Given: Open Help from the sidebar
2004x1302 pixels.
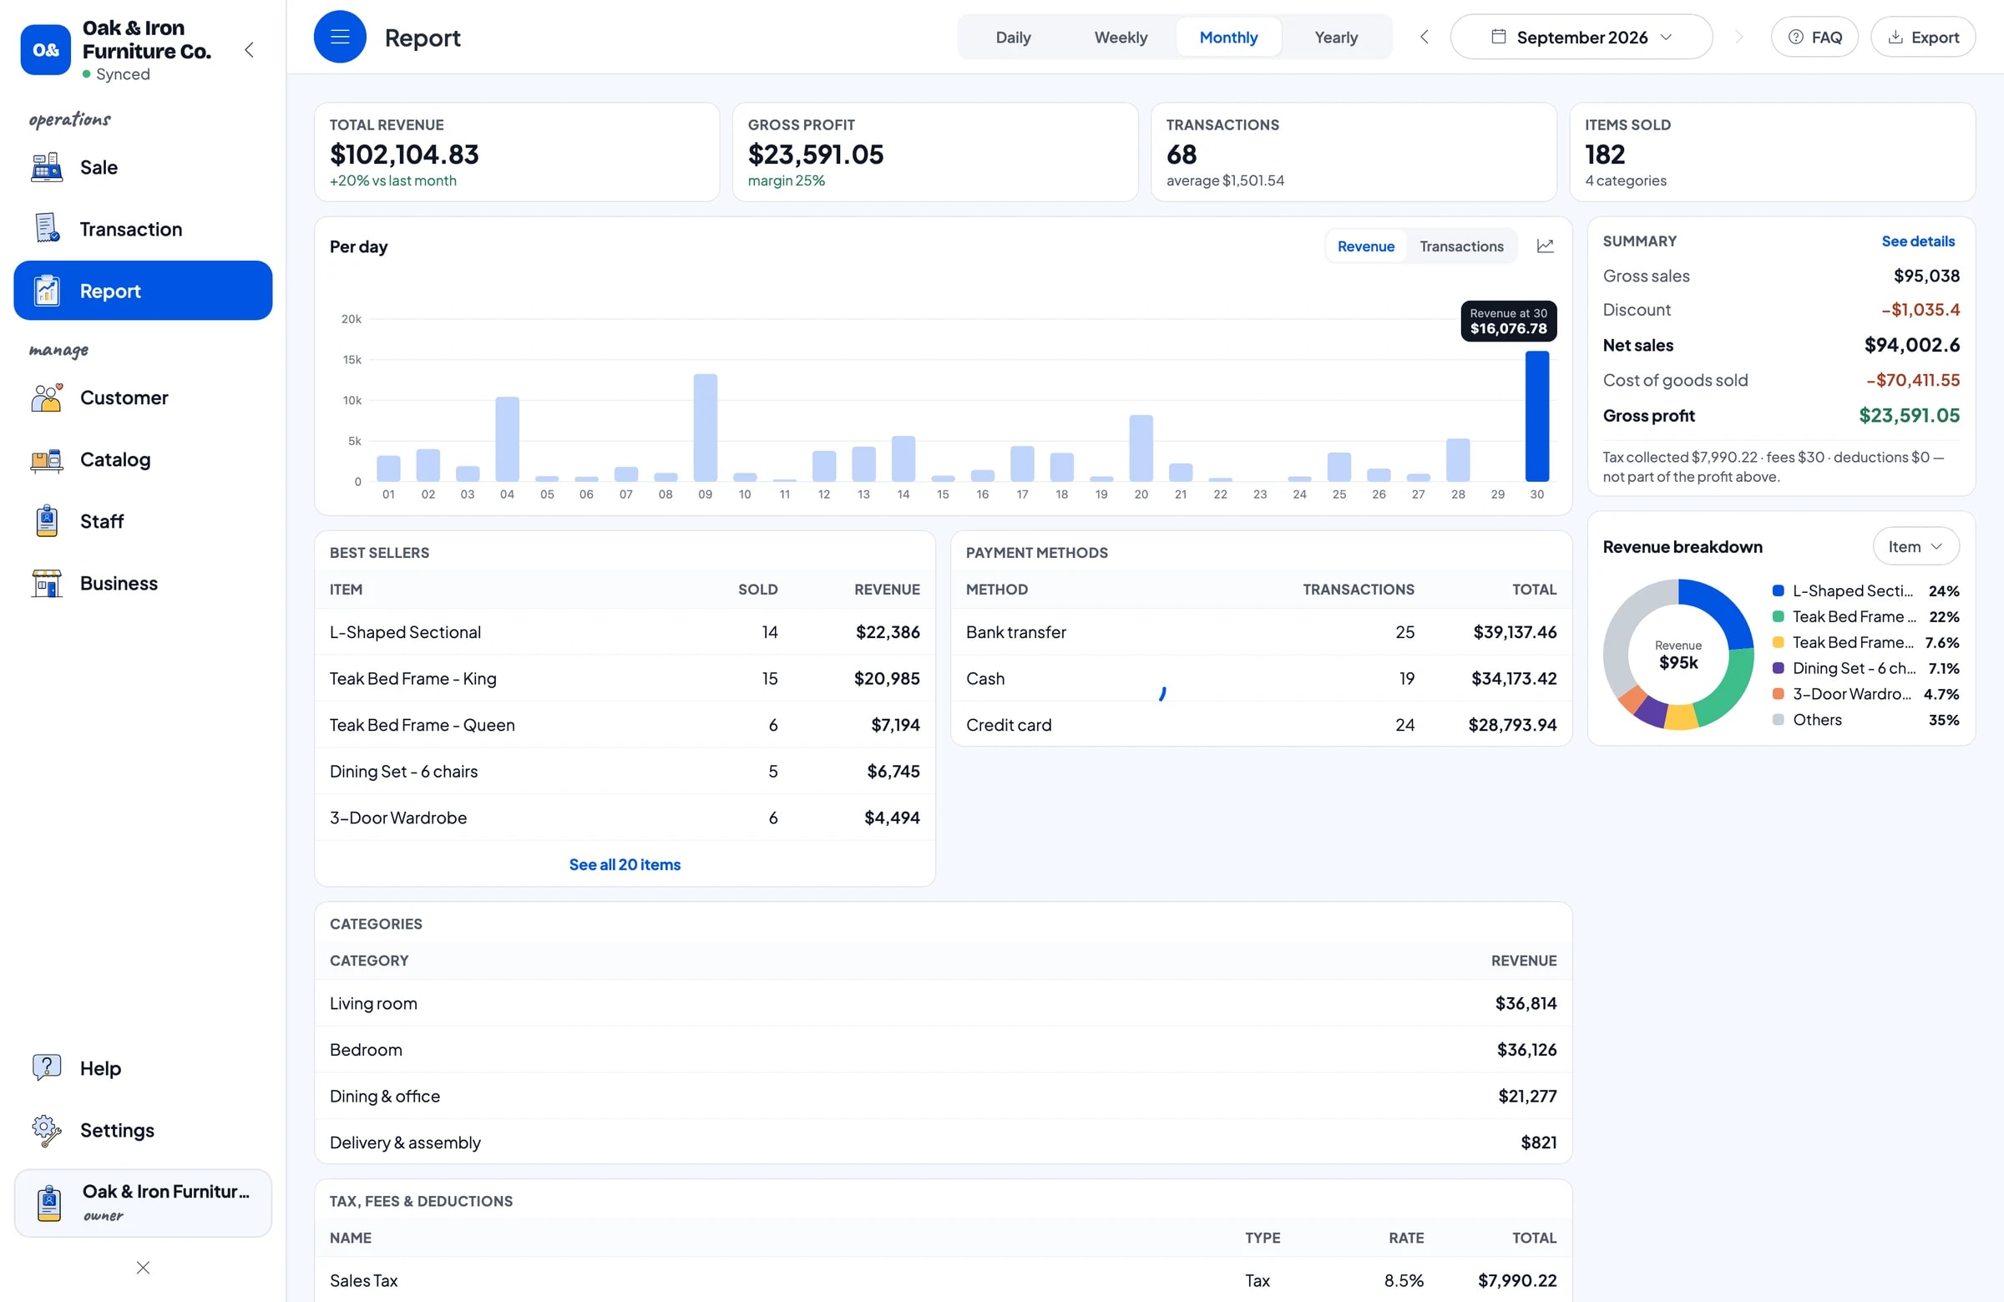Looking at the screenshot, I should pos(143,1068).
